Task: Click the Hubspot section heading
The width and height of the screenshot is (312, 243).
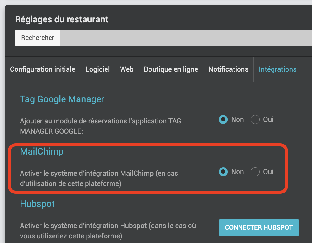Action: click(x=37, y=204)
